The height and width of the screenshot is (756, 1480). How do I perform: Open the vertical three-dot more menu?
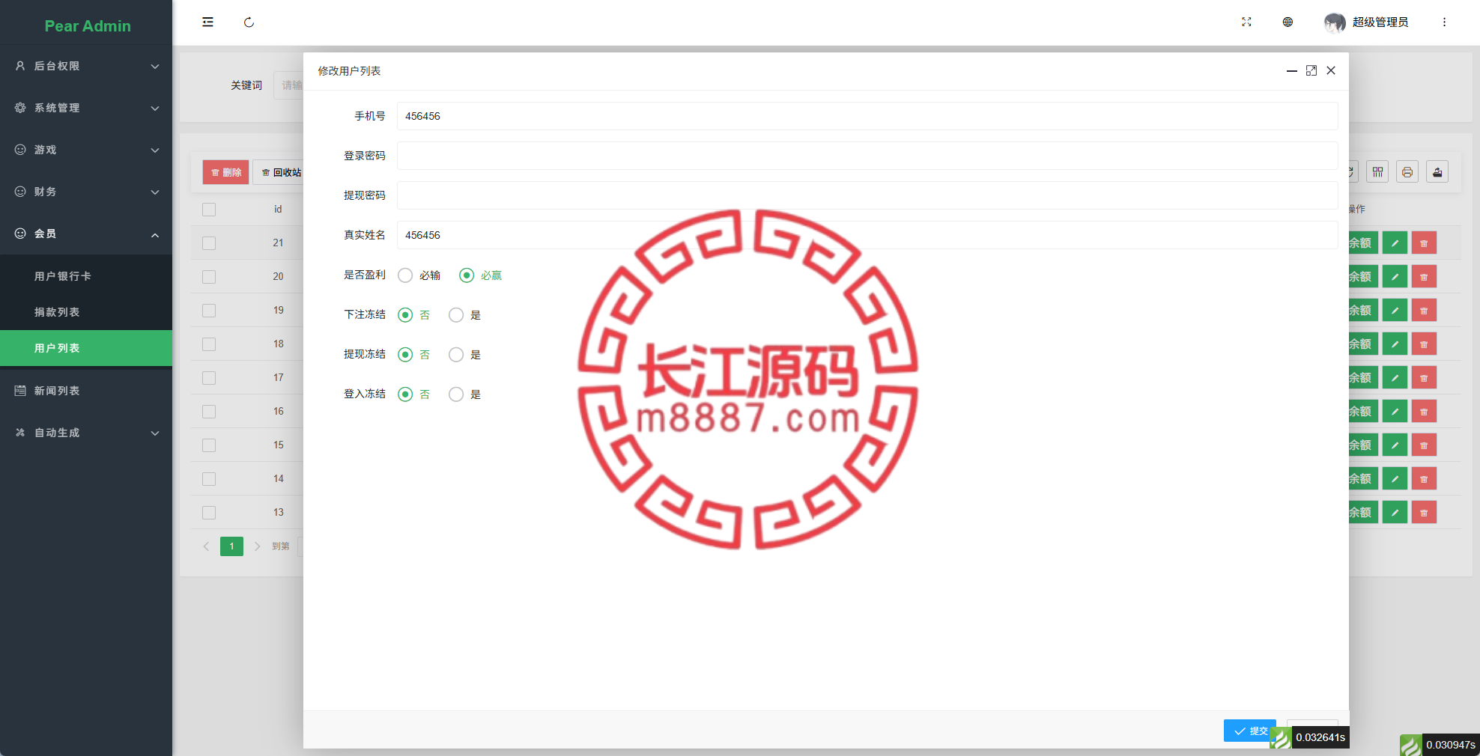[1444, 22]
